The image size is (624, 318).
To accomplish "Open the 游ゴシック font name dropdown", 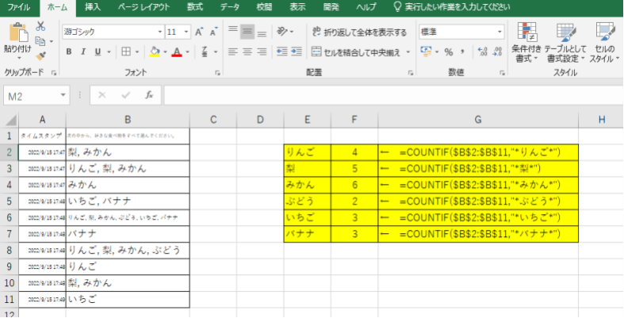I will 160,33.
